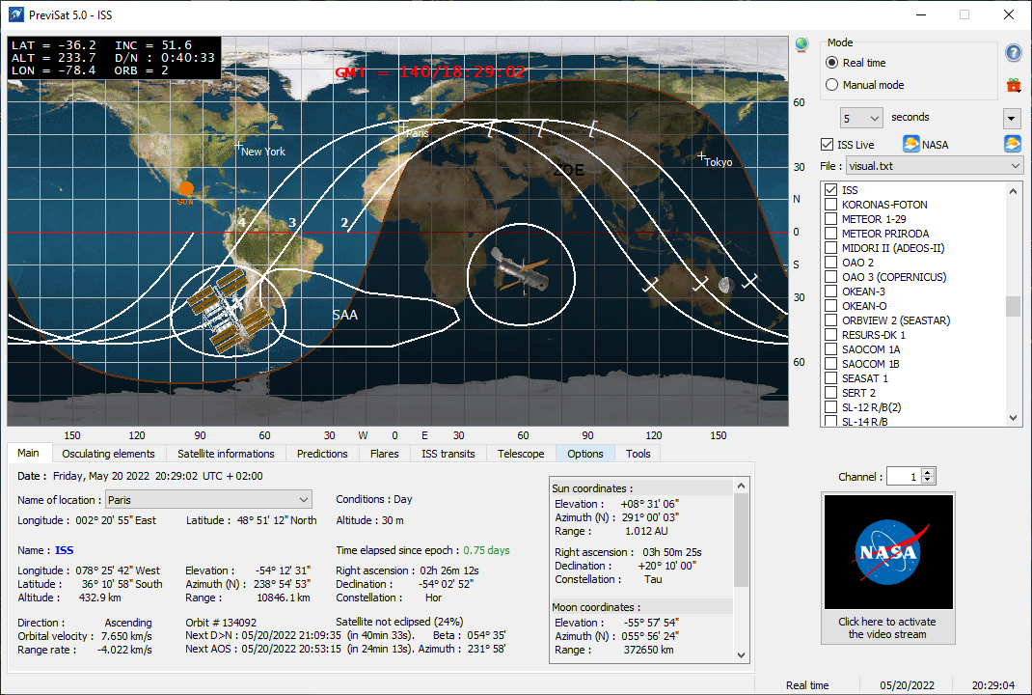Click the red GMT time display
This screenshot has height=695, width=1032.
(x=430, y=71)
